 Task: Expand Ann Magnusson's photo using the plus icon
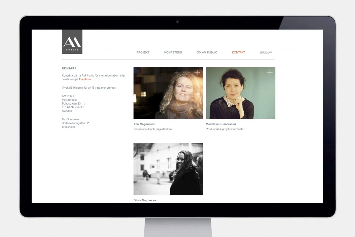click(x=198, y=72)
